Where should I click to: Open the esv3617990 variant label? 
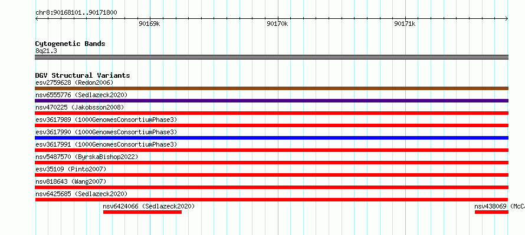pos(106,132)
